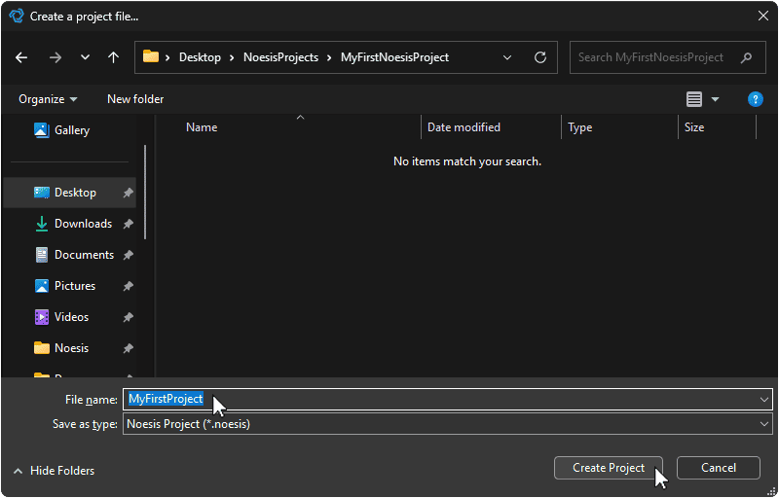Screen dimensions: 779x498
Task: Open the recent locations dropdown chevron
Action: tap(85, 57)
